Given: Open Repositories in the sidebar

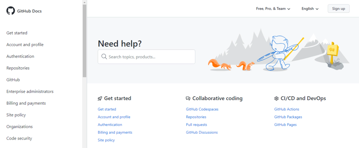Looking at the screenshot, I should pos(18,68).
